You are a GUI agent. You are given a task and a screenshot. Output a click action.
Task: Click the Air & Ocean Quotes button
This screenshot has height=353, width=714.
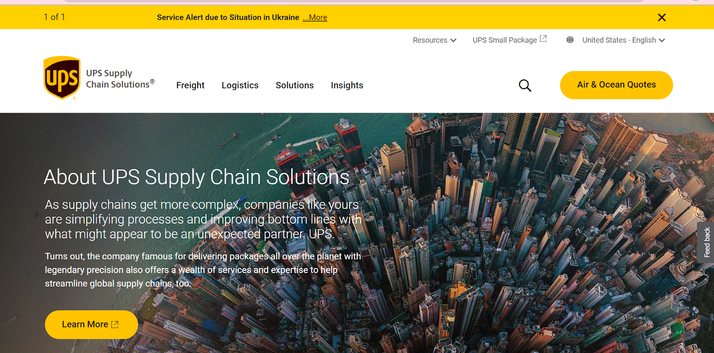click(616, 85)
